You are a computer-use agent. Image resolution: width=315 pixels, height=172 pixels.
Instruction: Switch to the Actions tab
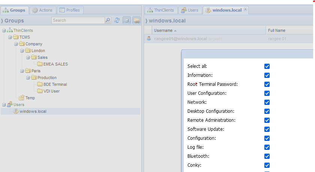[x=43, y=10]
